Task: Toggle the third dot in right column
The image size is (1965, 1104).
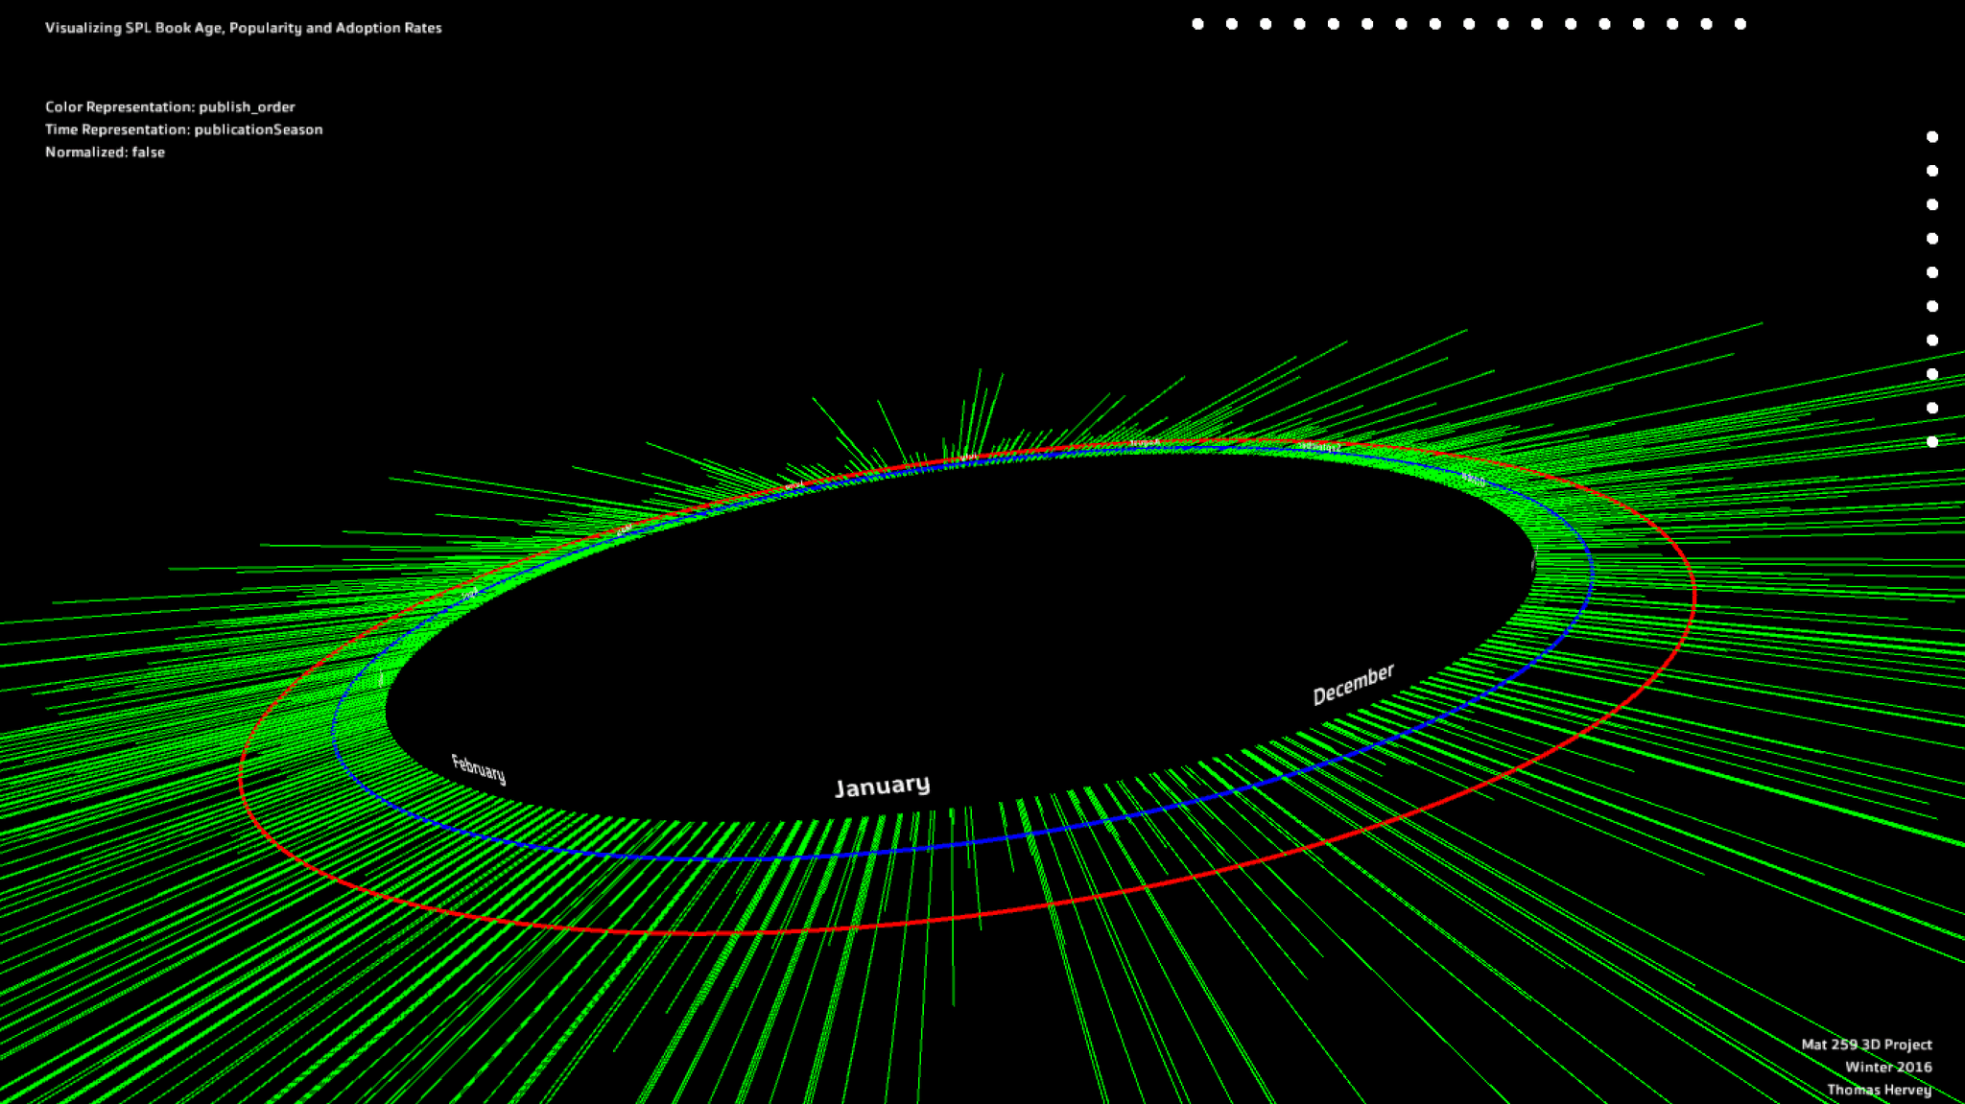Action: click(1932, 205)
